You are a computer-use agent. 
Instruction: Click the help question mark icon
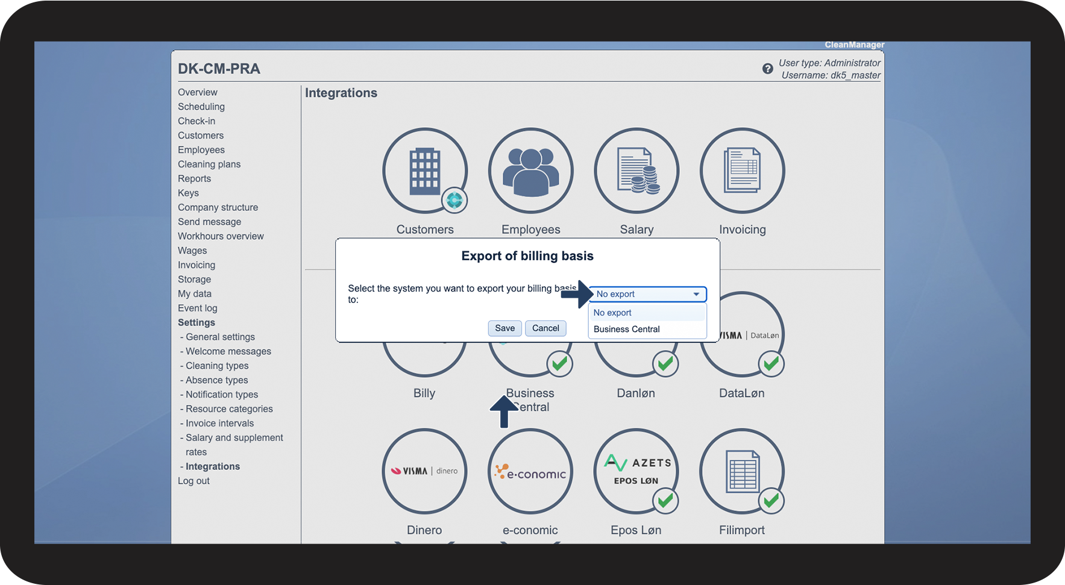pyautogui.click(x=767, y=69)
